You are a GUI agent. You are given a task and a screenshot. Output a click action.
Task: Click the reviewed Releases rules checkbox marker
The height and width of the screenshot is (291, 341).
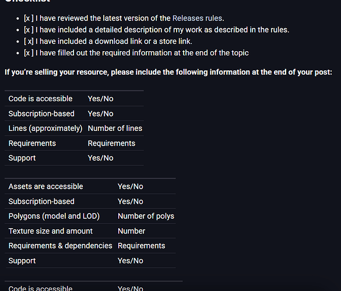click(x=29, y=18)
